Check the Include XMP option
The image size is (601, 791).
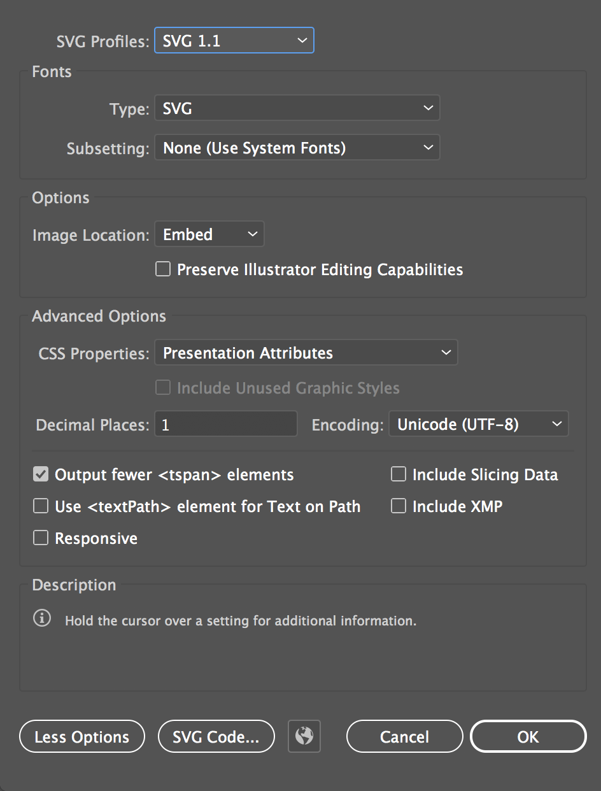399,506
